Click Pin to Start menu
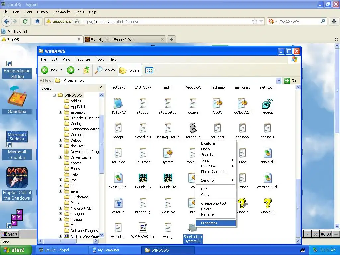This screenshot has height=255, width=340. point(215,172)
